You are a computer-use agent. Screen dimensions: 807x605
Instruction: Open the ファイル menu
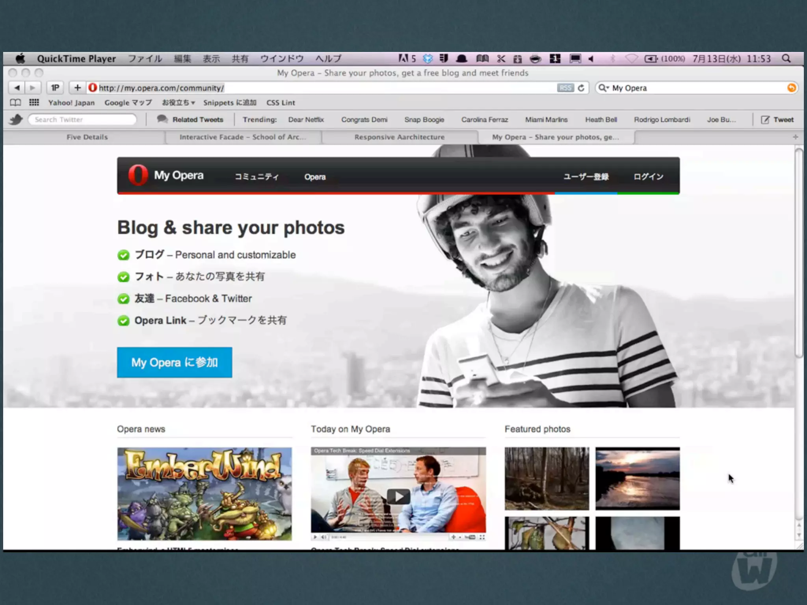tap(145, 59)
